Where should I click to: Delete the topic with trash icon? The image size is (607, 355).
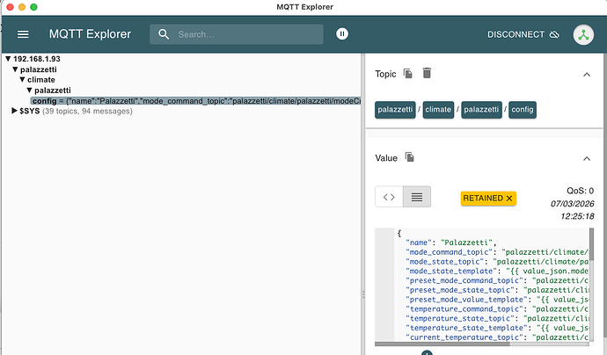(x=427, y=75)
